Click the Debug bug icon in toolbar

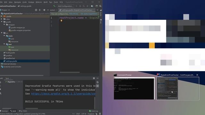[x=80, y=6]
